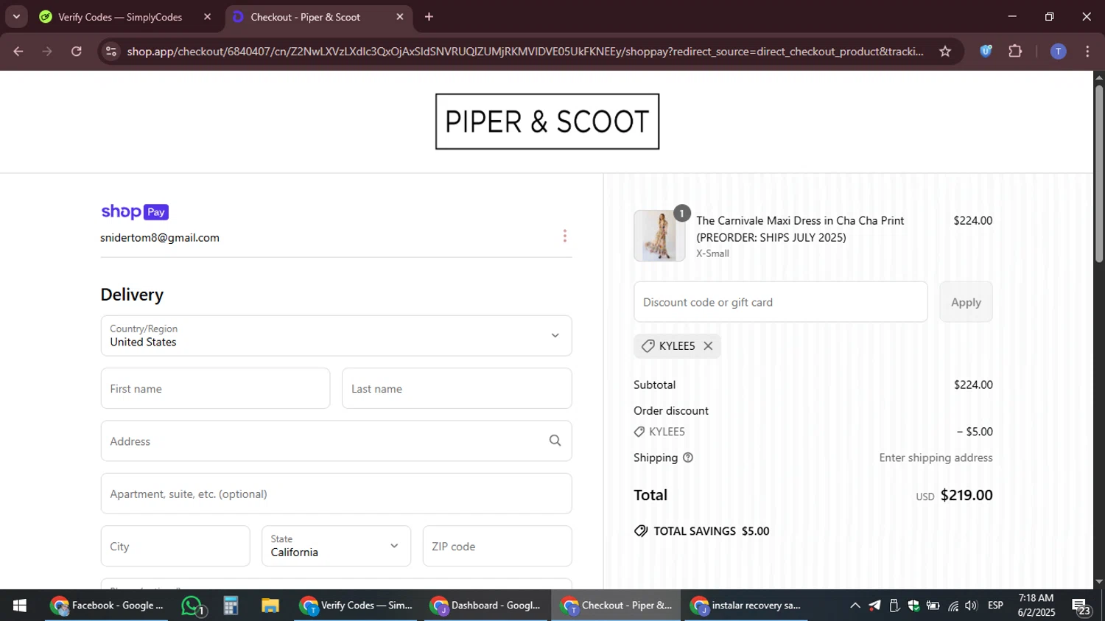Click the ZIP code field
1105x621 pixels.
[497, 546]
